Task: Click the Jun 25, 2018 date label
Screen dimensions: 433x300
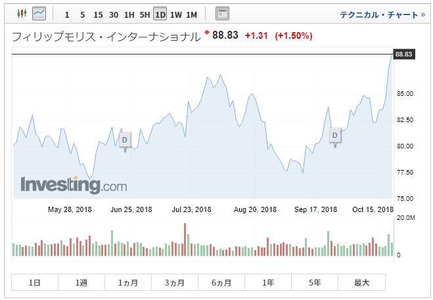Action: 131,209
